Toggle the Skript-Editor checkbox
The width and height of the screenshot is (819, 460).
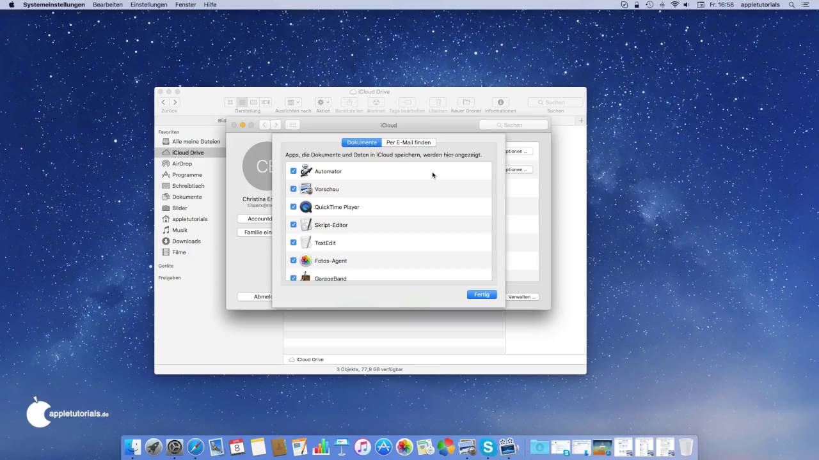click(294, 225)
